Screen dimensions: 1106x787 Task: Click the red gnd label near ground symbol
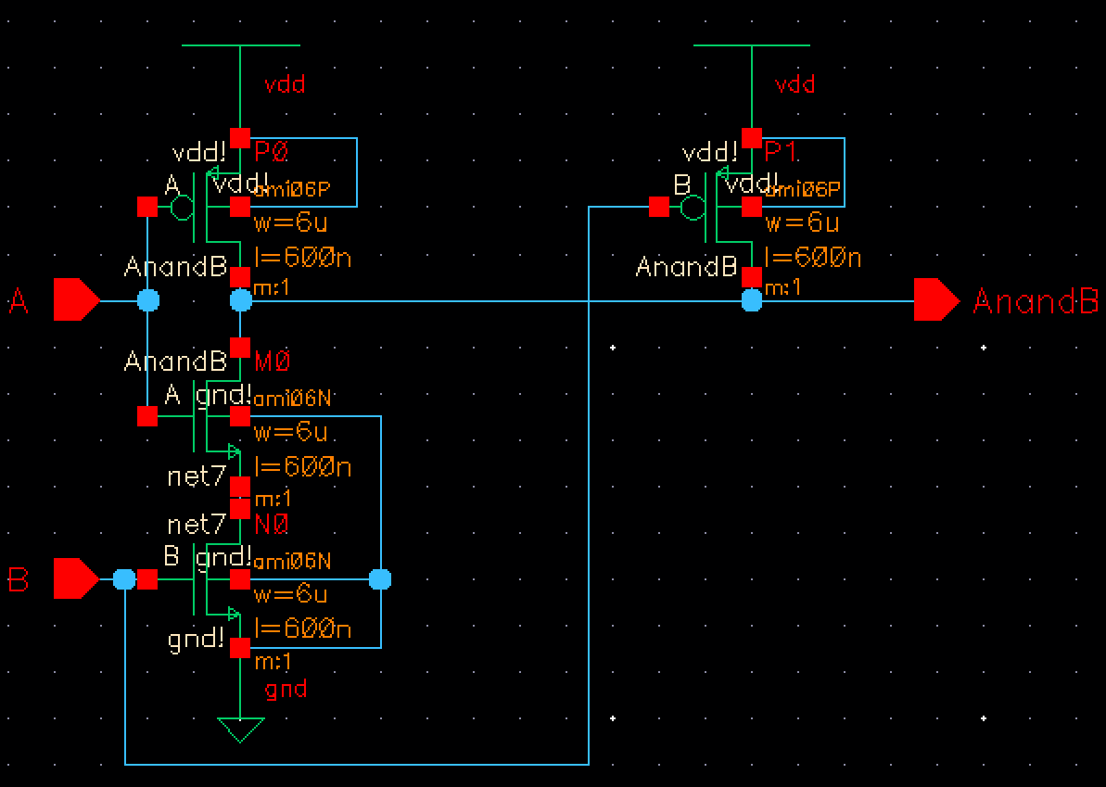click(x=286, y=689)
